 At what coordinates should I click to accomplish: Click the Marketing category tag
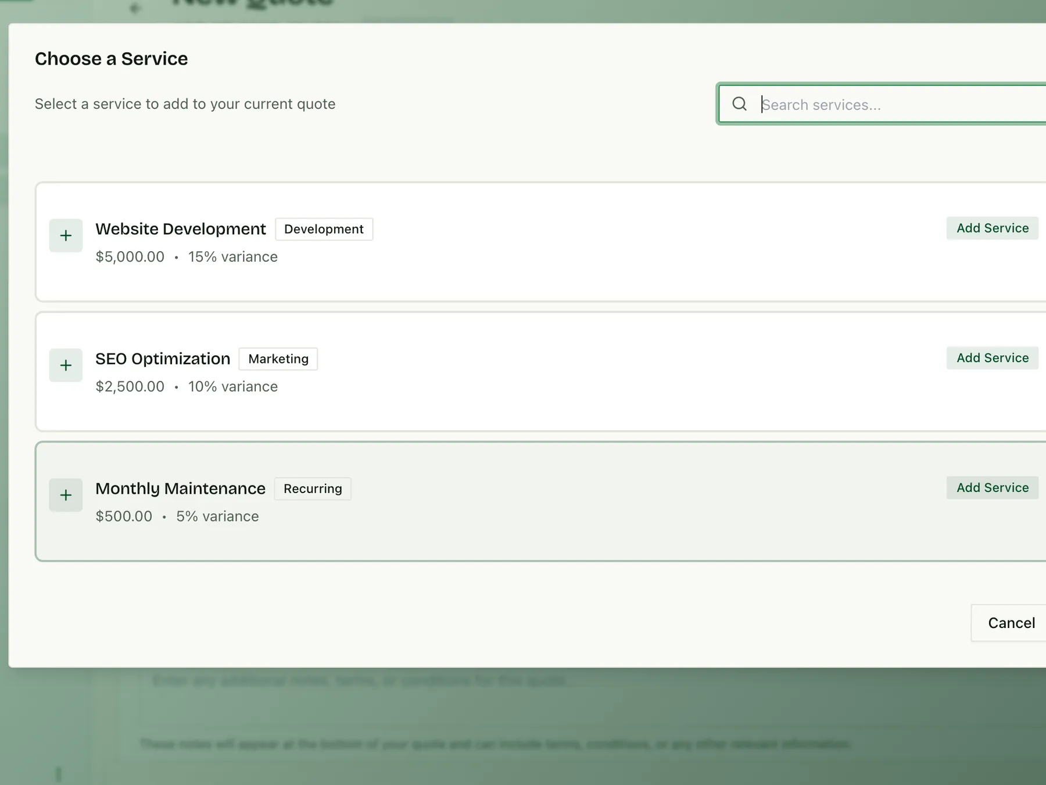click(x=278, y=359)
